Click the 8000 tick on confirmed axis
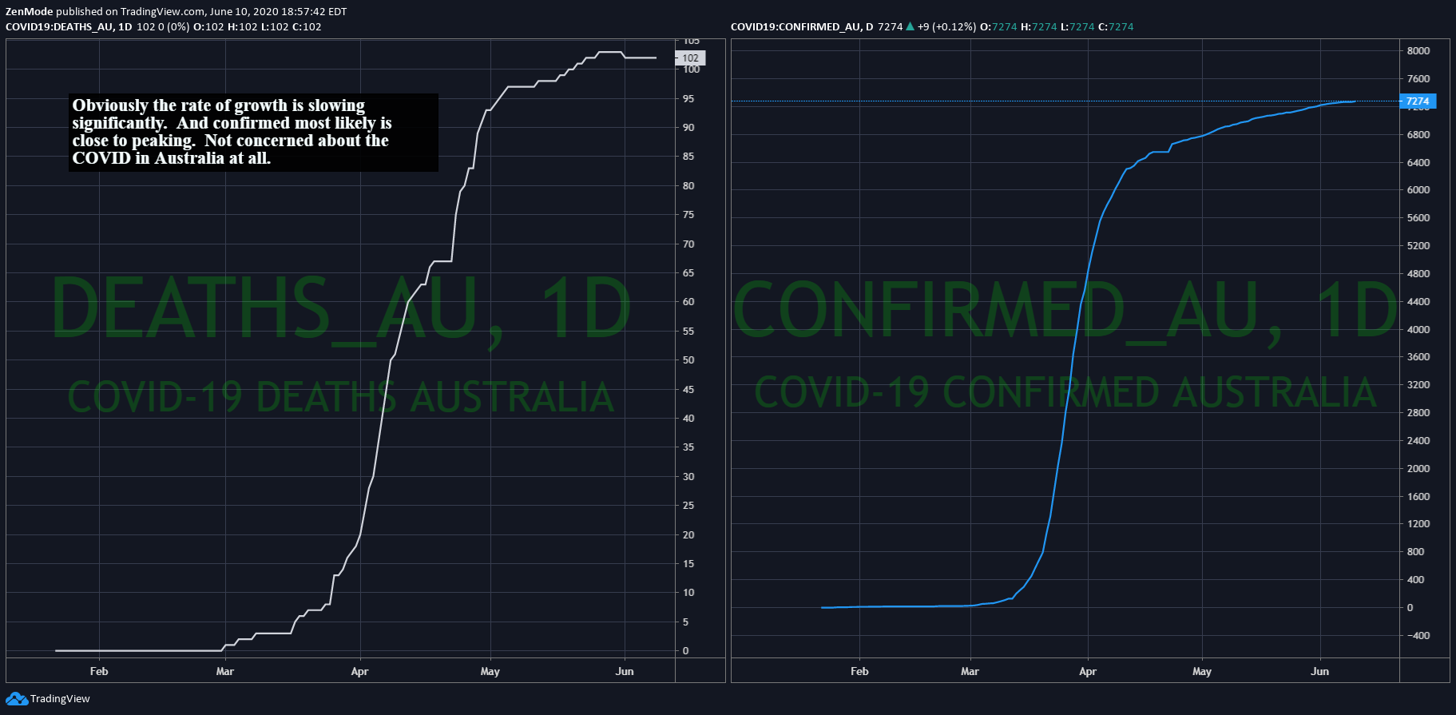 [x=1418, y=50]
